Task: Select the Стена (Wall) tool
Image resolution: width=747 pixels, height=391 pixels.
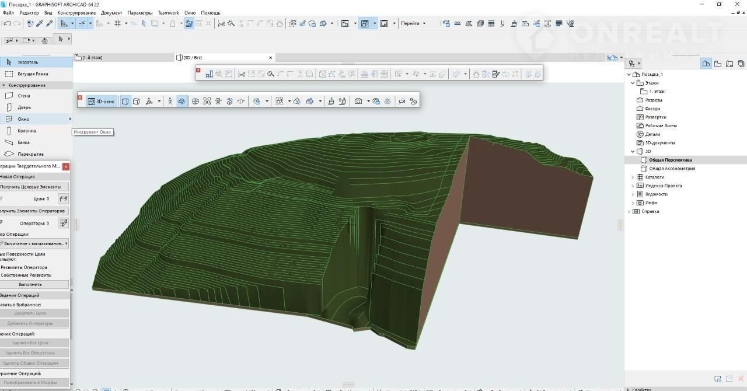Action: [x=23, y=96]
